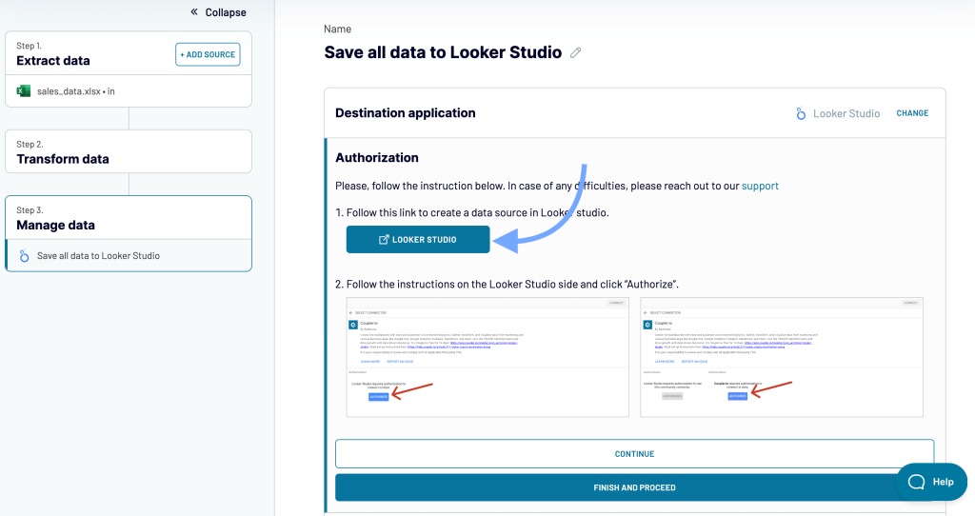Click the double-chevron collapse icon

pos(194,11)
